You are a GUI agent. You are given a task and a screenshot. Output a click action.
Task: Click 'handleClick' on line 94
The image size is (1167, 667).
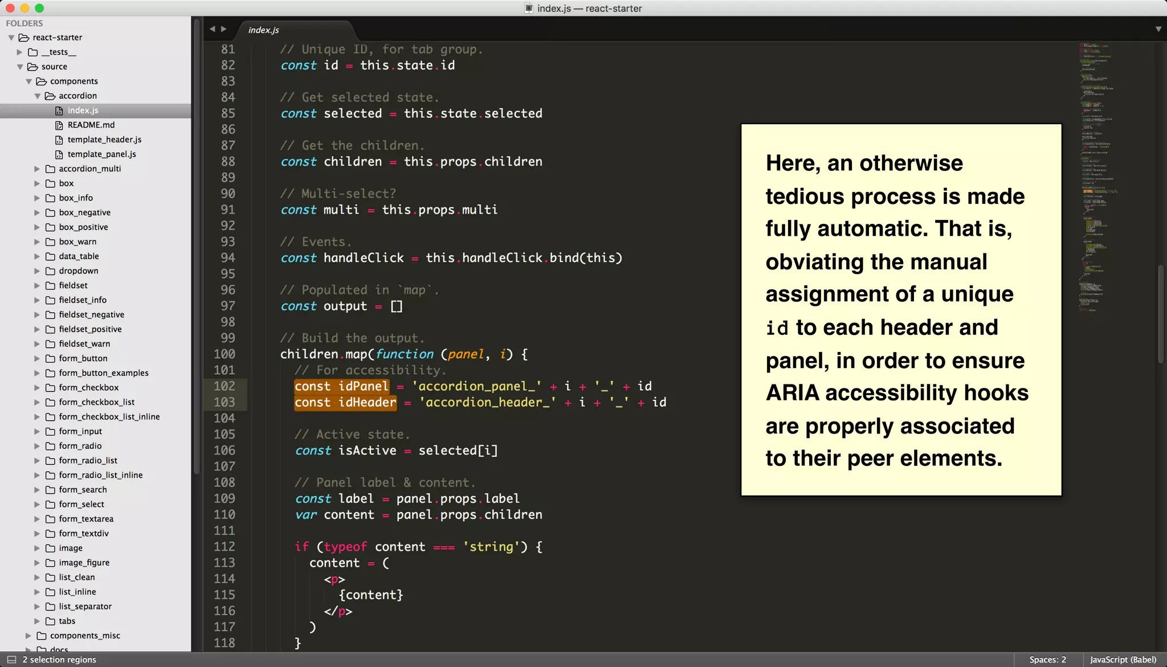click(x=364, y=258)
